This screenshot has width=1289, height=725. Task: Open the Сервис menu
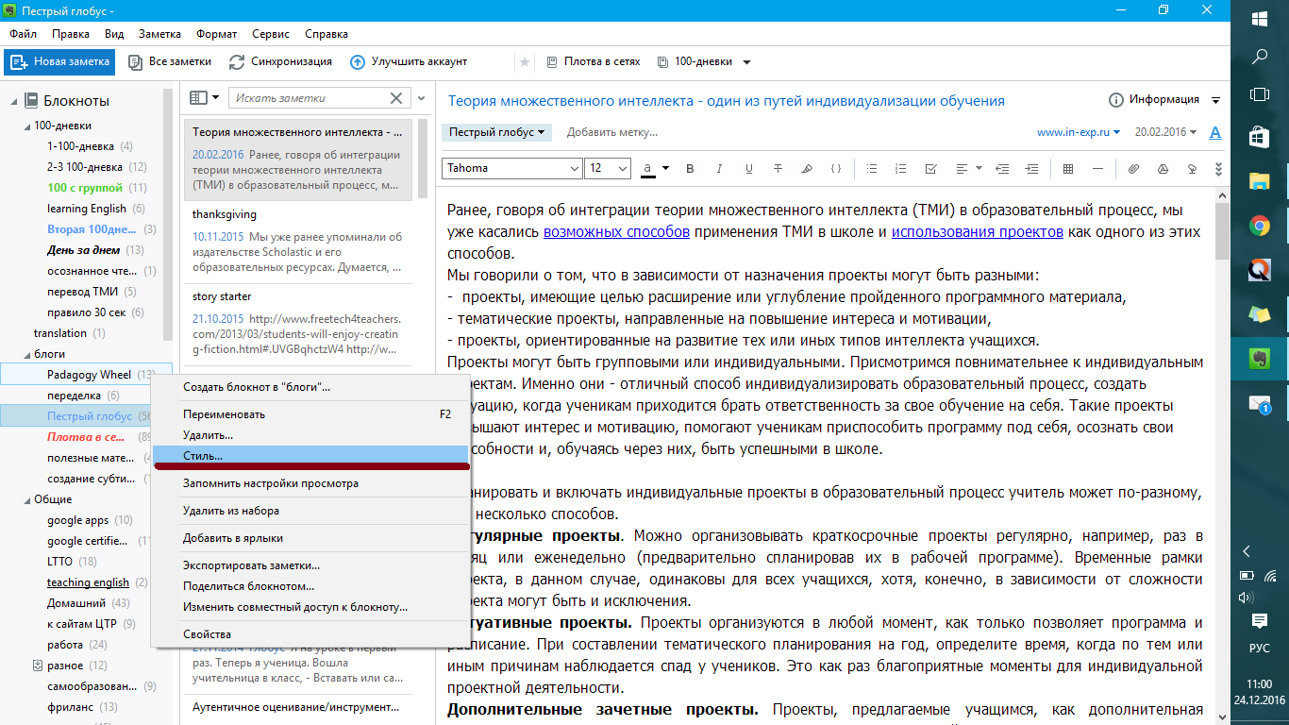coord(272,34)
